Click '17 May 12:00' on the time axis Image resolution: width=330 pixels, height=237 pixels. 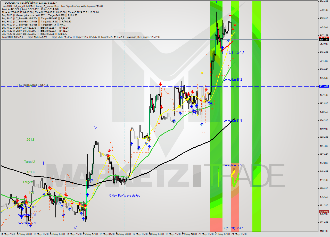click(x=140, y=234)
